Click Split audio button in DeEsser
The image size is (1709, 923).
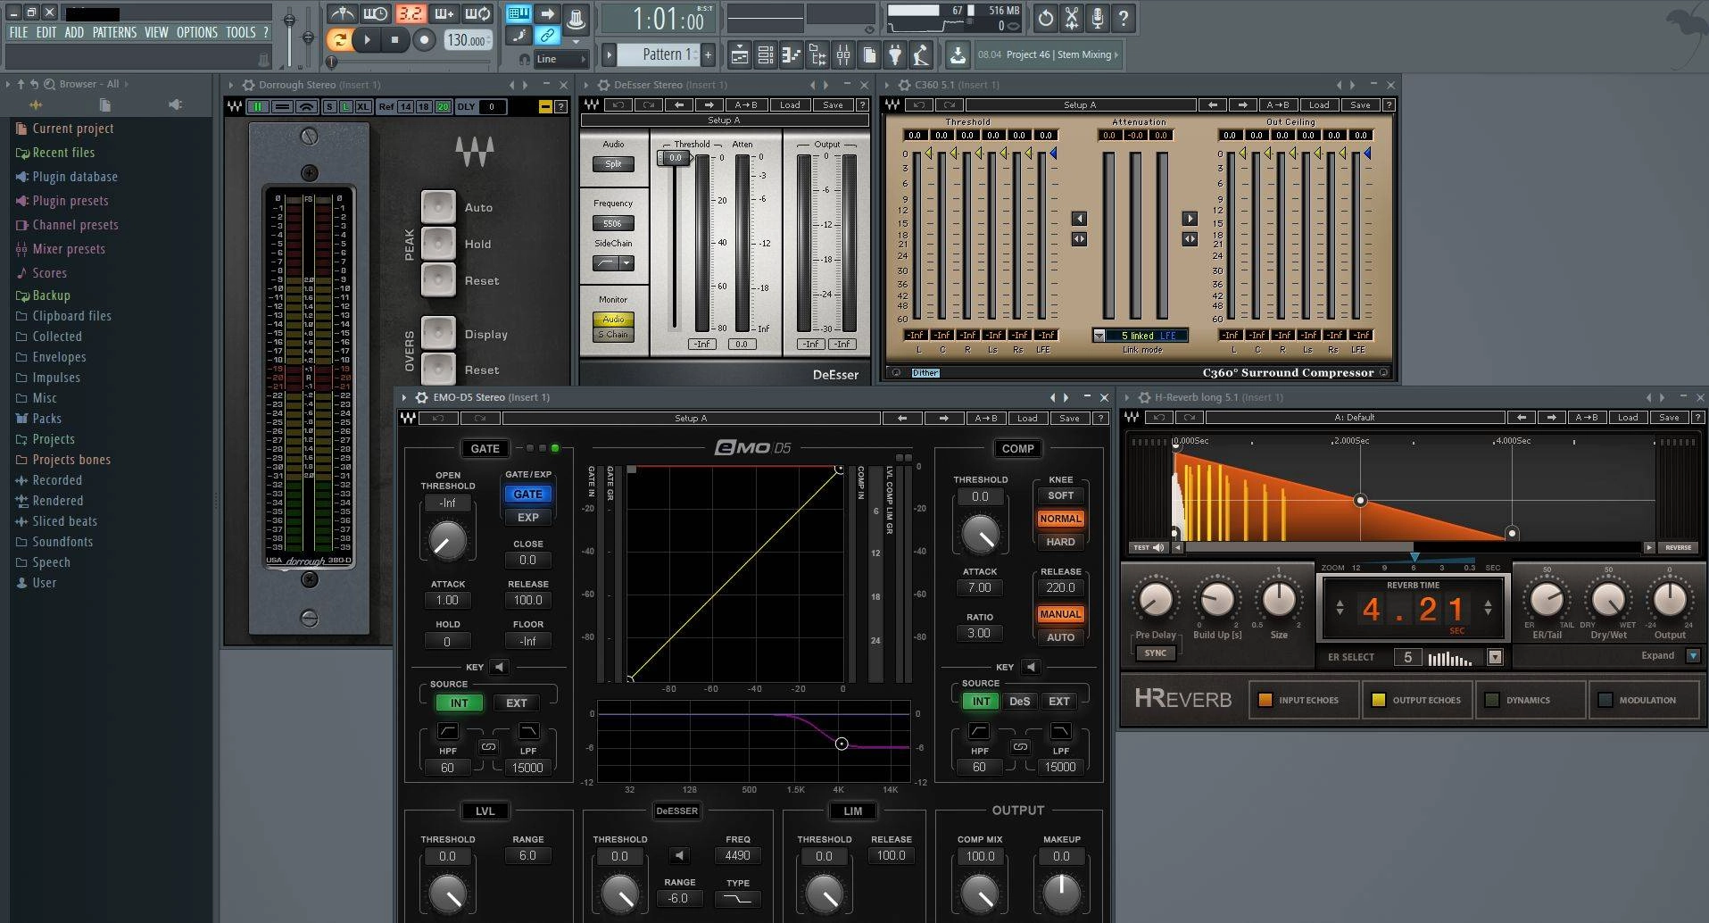coord(613,164)
